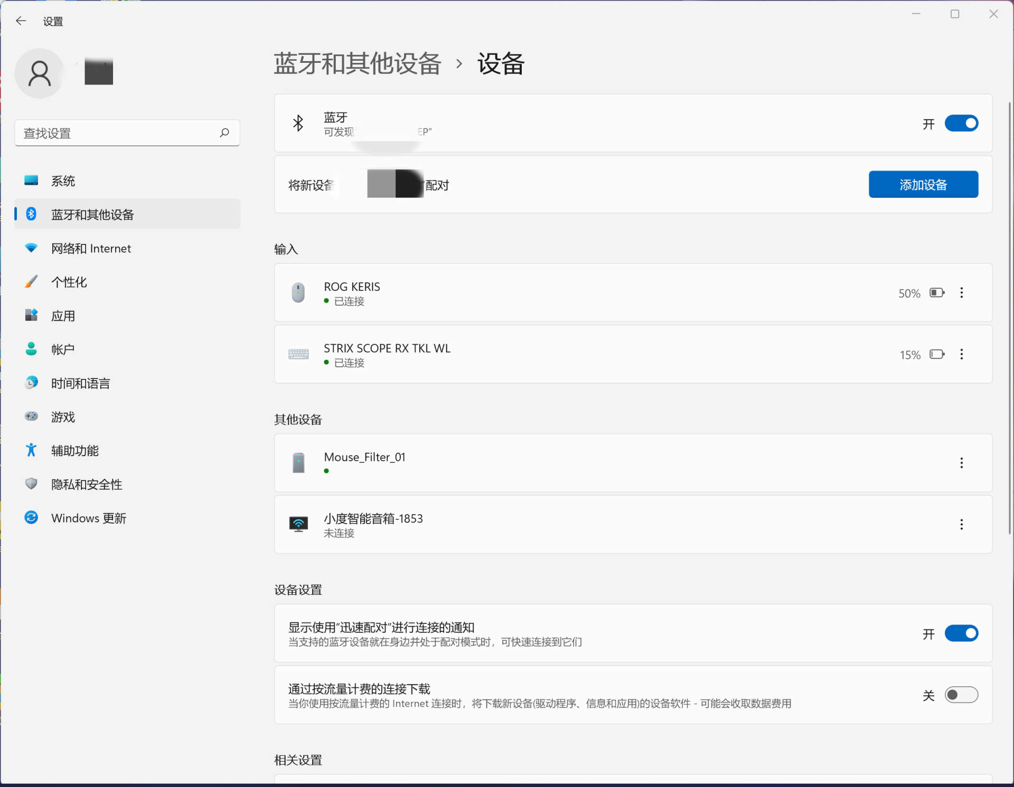Click the Bluetooth symbol in 蓝牙 row
The height and width of the screenshot is (787, 1014).
[x=298, y=123]
